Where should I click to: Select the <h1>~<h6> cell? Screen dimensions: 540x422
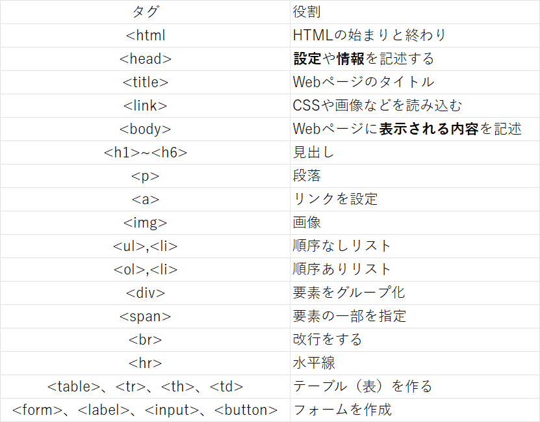(145, 152)
